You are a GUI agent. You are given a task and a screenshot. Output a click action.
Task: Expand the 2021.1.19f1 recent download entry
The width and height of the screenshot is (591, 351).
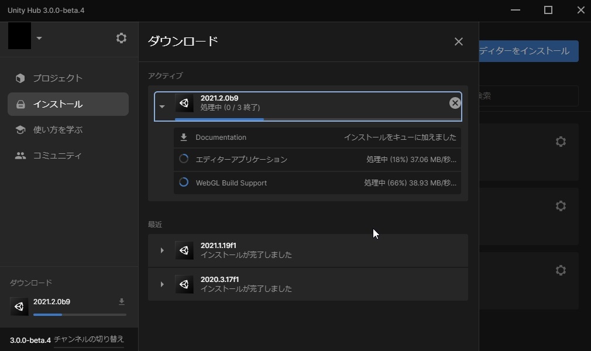[162, 250]
